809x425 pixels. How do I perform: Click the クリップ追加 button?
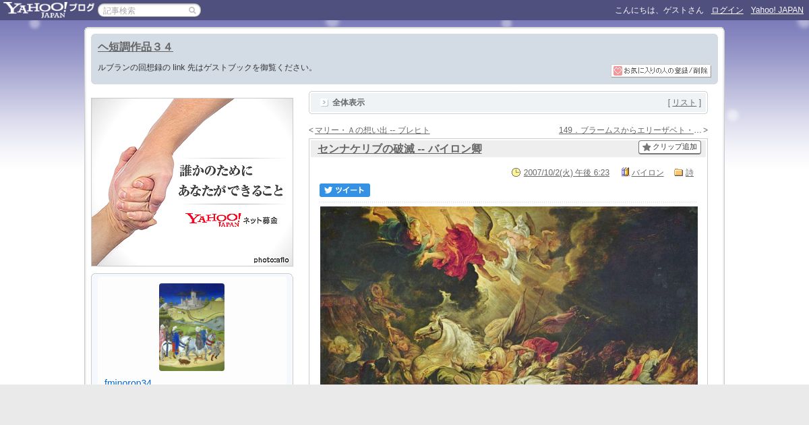coord(669,147)
